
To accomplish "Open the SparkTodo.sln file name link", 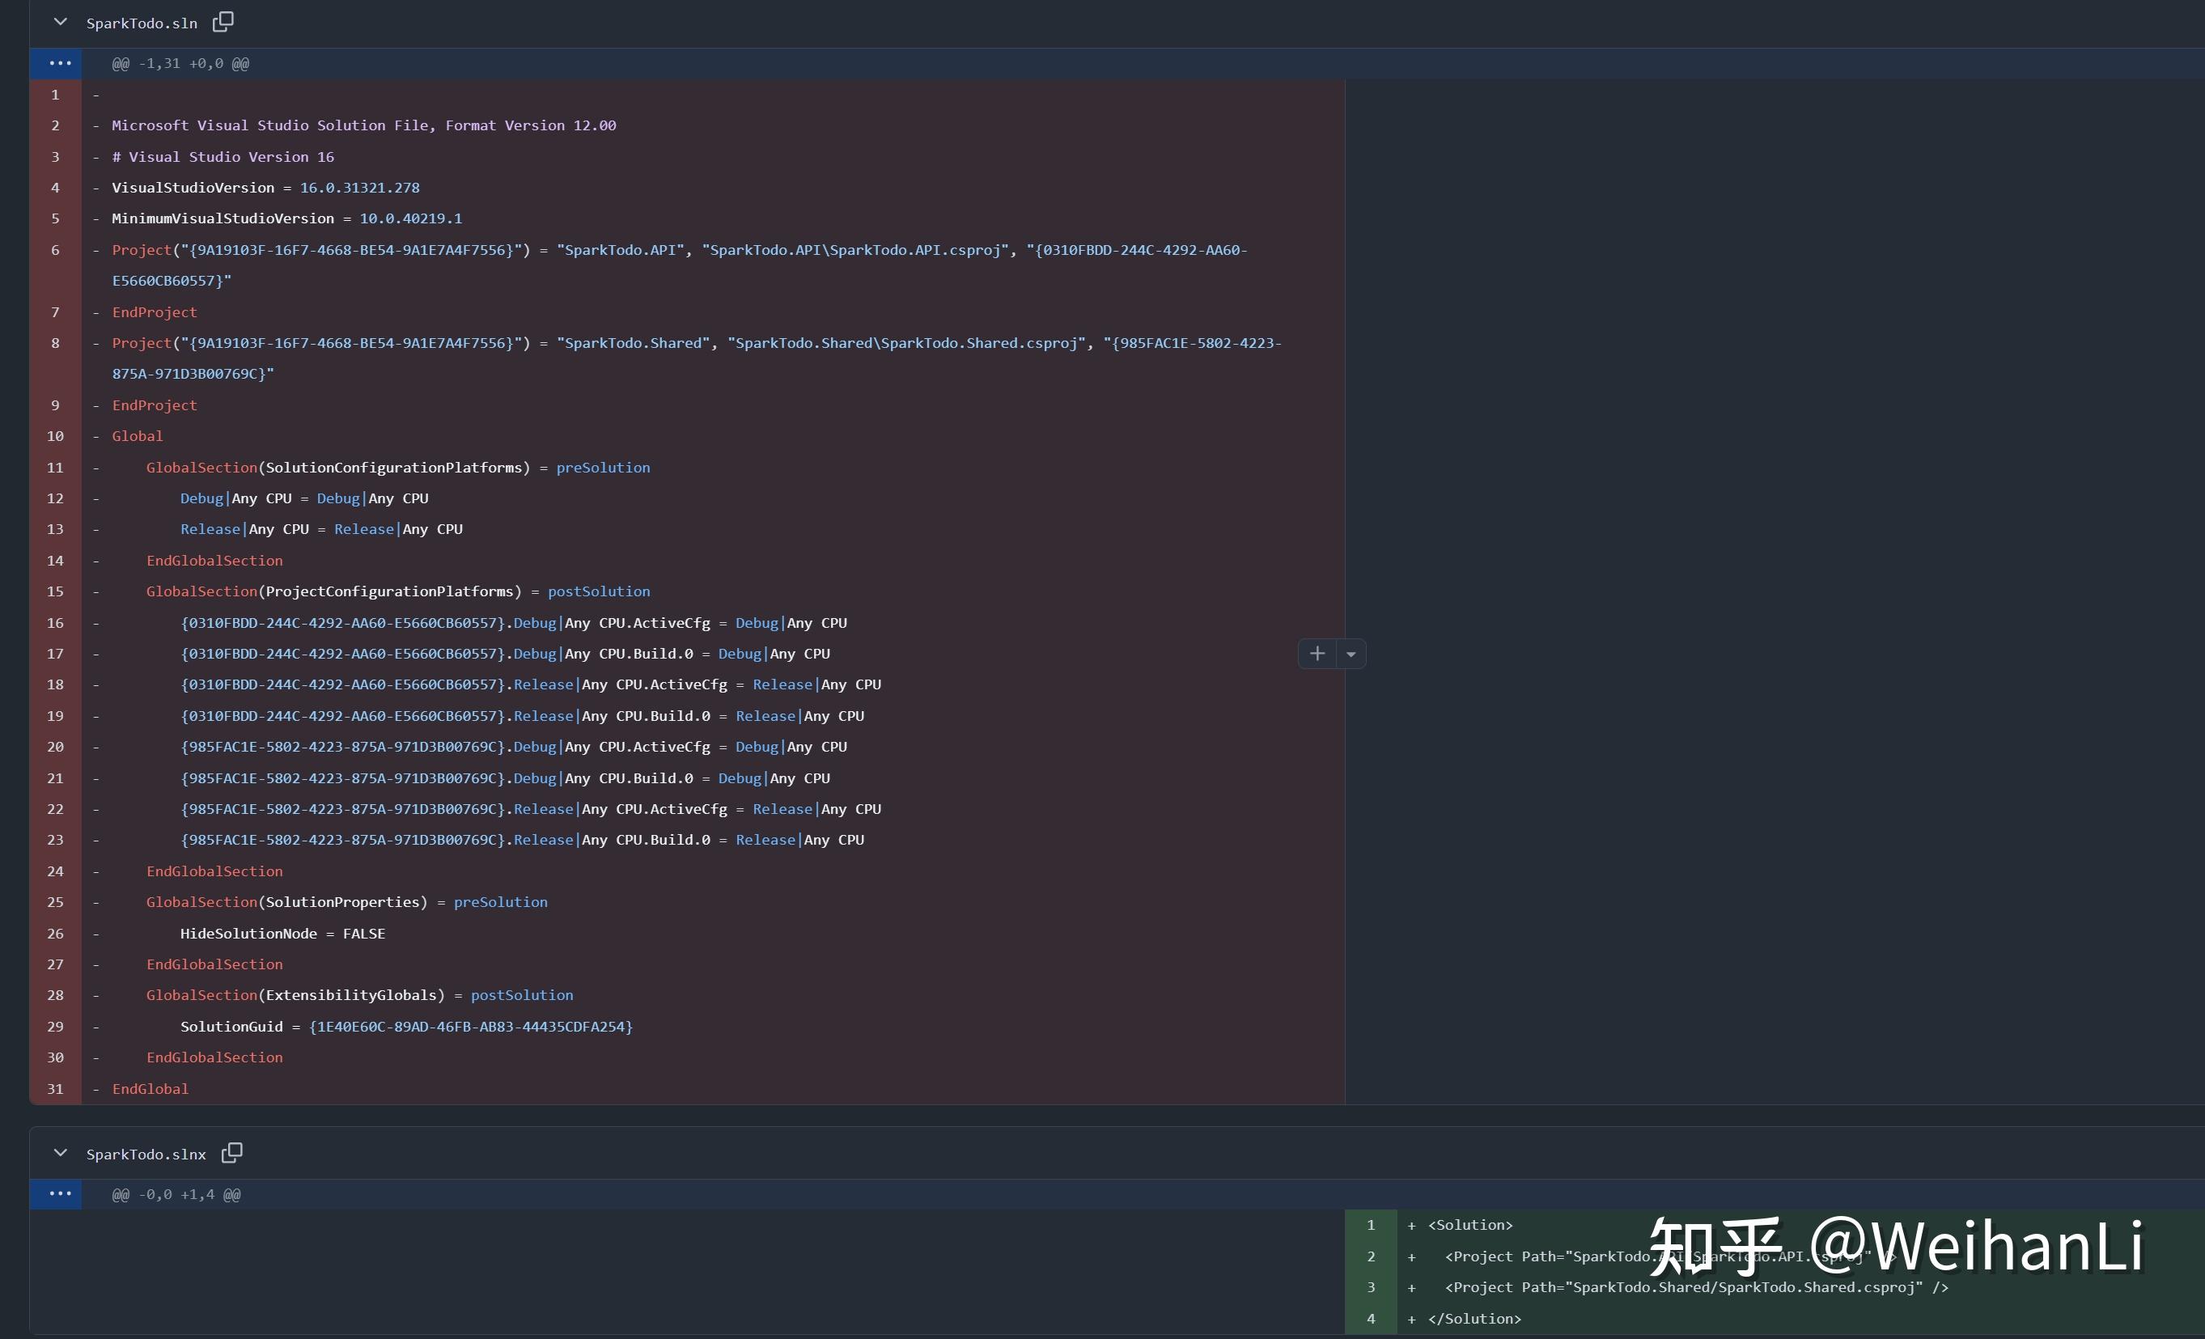I will 142,23.
